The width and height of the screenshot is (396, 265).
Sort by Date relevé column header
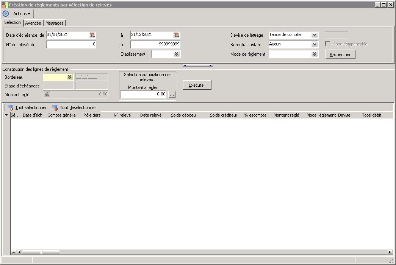click(x=151, y=115)
